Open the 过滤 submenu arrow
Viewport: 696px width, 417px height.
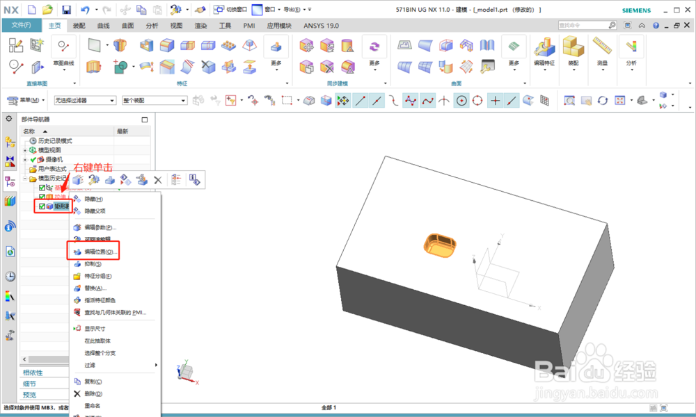point(156,365)
